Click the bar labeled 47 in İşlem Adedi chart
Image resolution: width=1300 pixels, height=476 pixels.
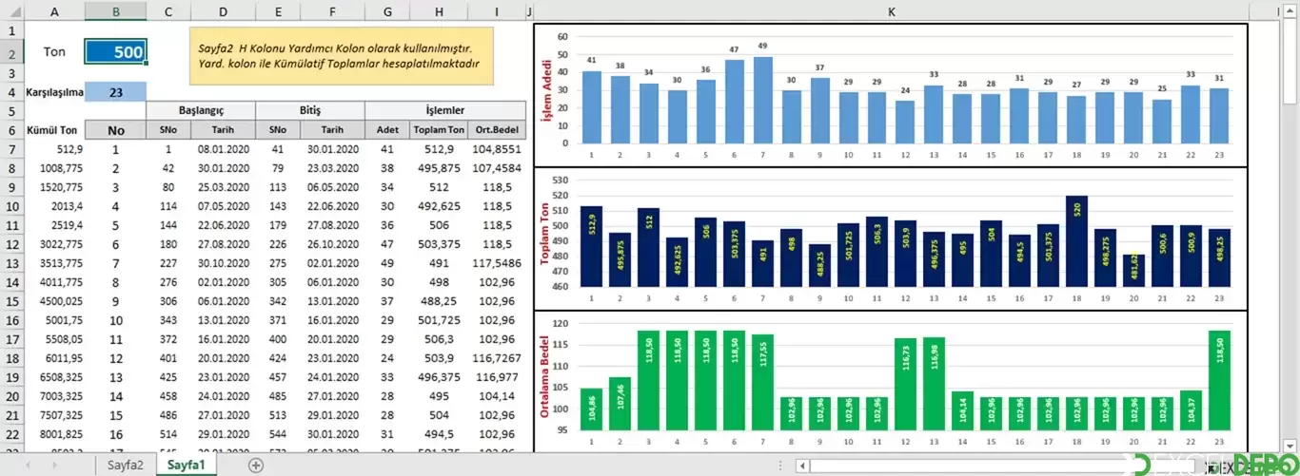734,102
